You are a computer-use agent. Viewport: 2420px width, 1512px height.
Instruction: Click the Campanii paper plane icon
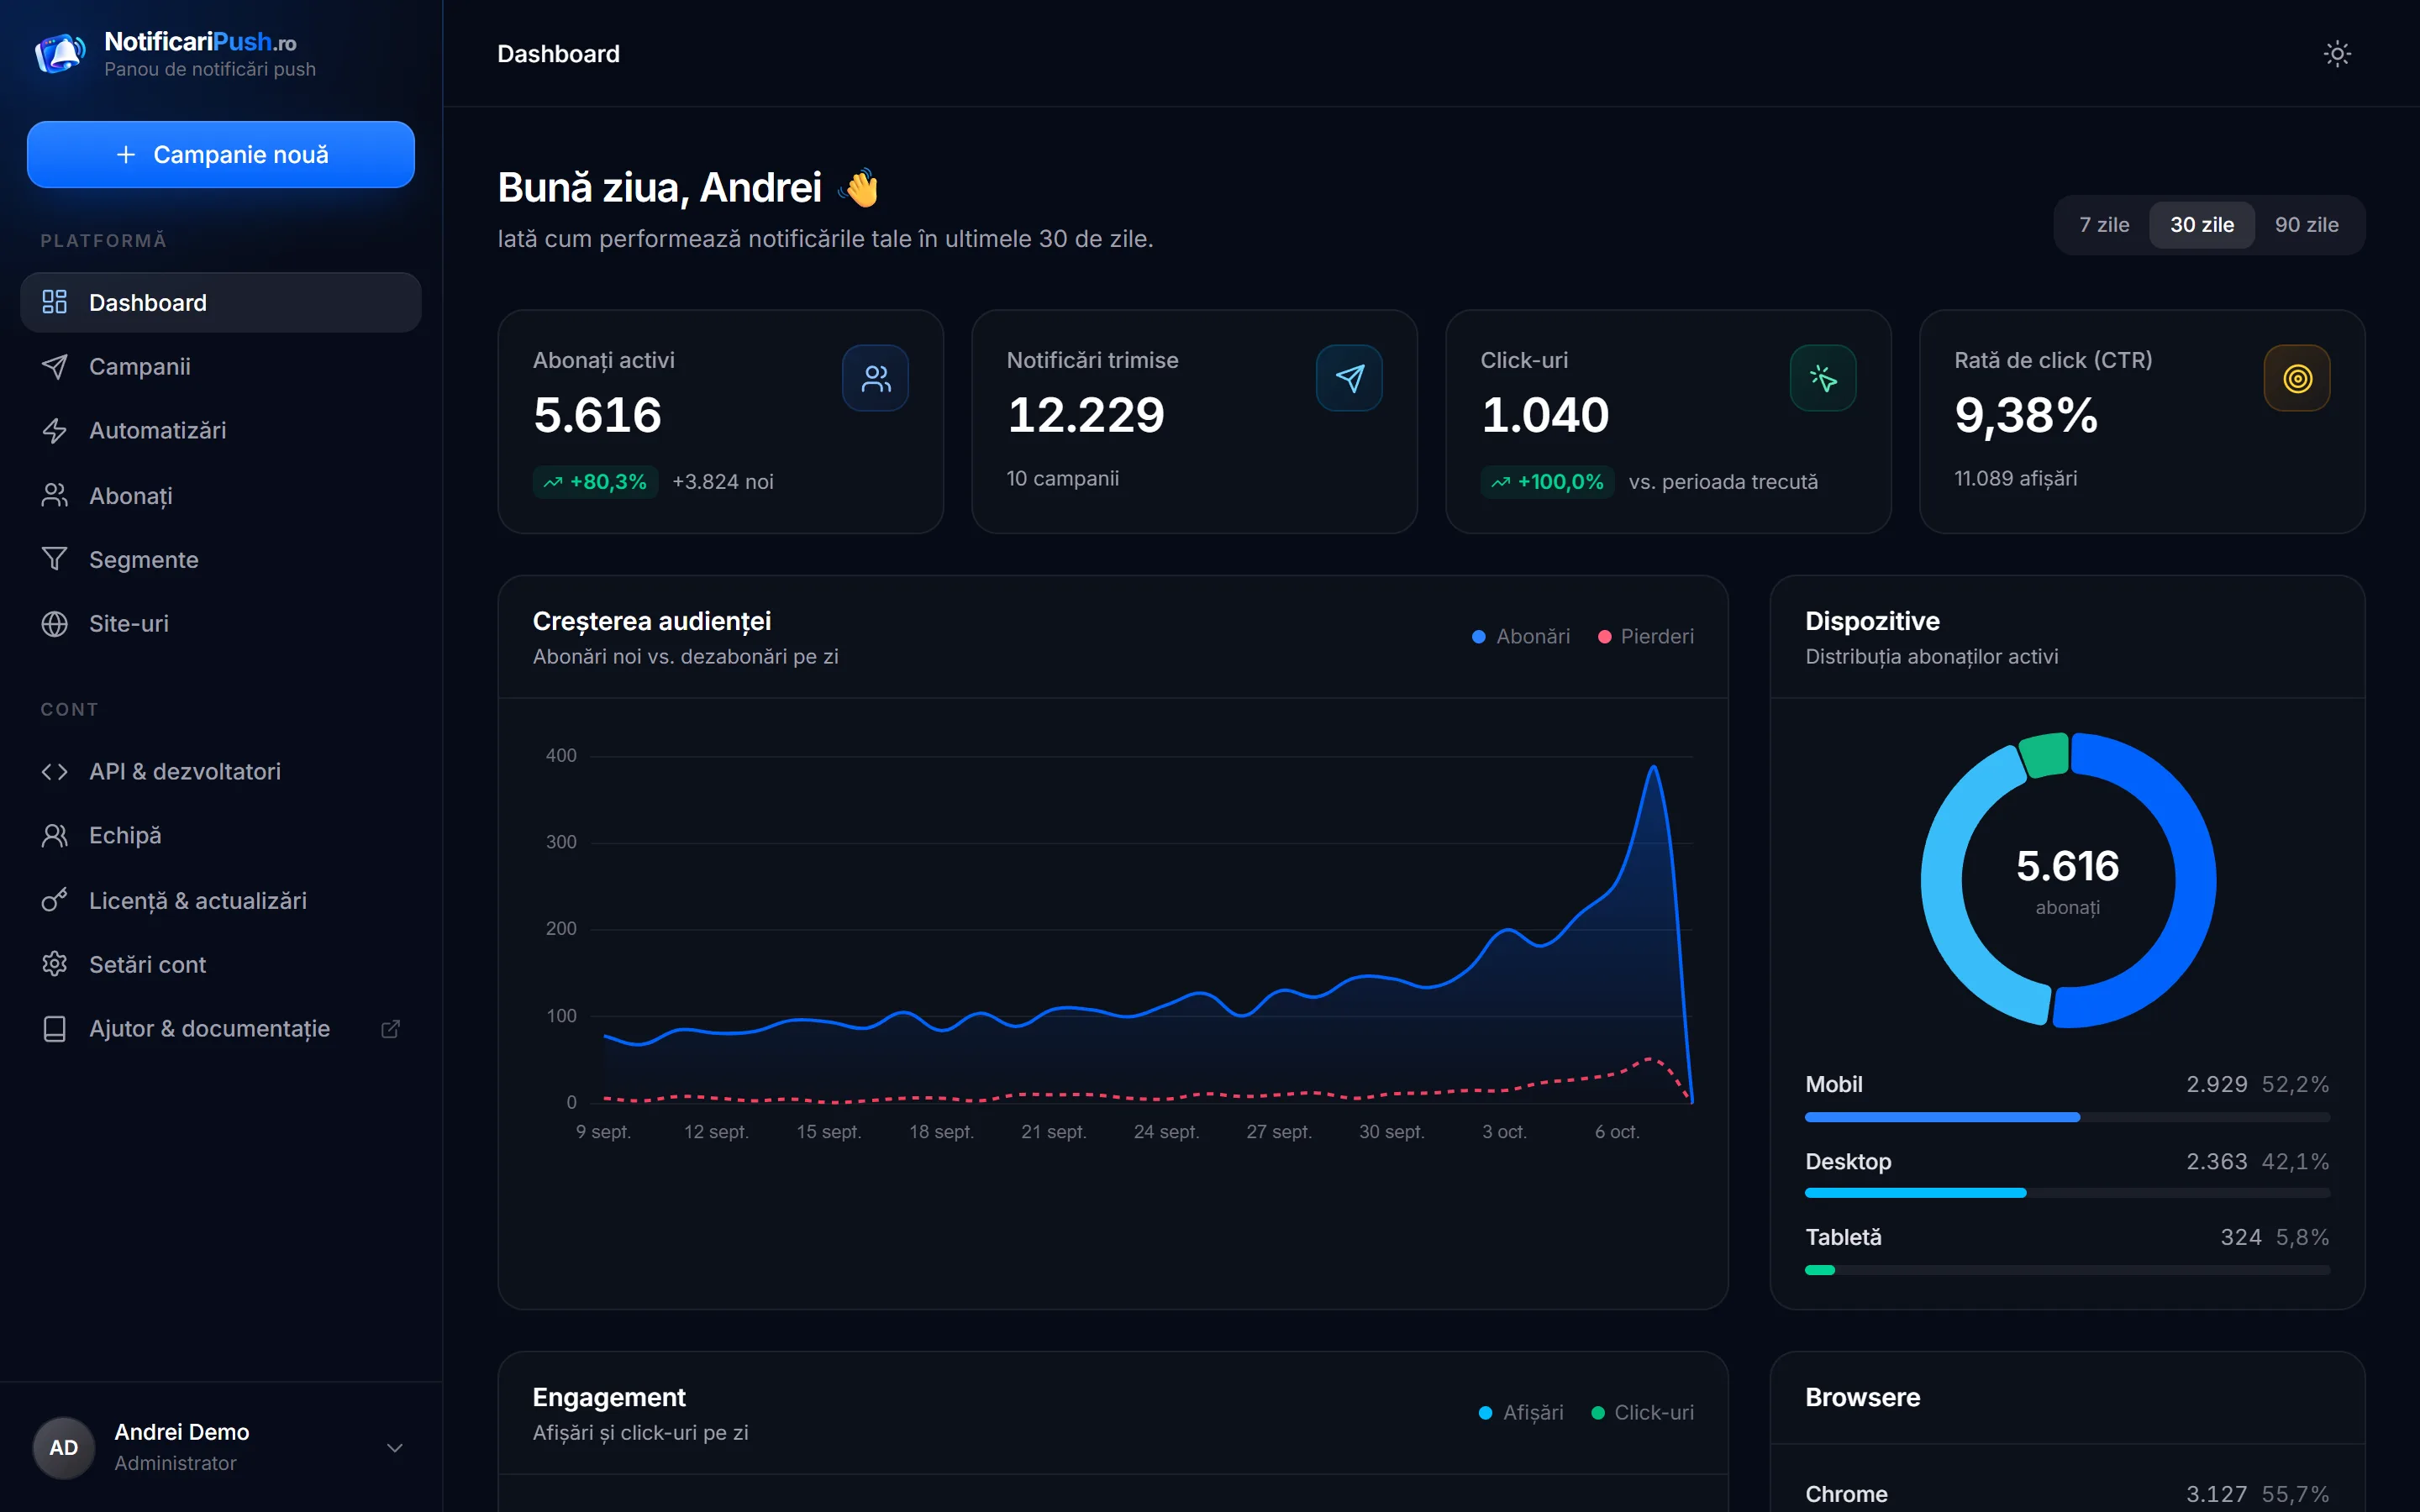(x=55, y=366)
